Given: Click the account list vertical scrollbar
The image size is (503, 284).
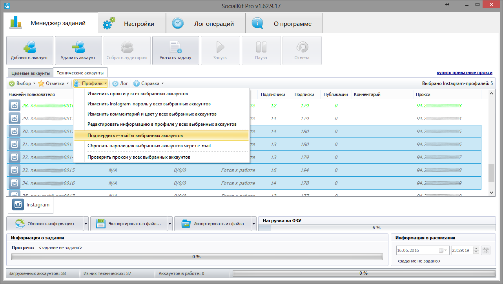Looking at the screenshot, I should (491, 143).
